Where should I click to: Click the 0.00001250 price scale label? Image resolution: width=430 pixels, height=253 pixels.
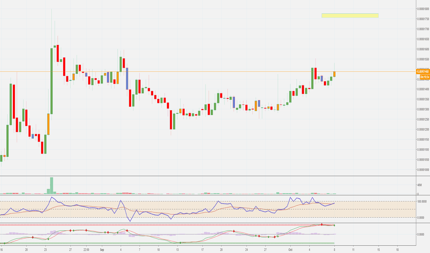[x=423, y=120]
